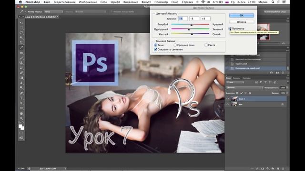Hide Слой 1 via eye icon
The height and width of the screenshot is (171, 305).
[x=228, y=99]
